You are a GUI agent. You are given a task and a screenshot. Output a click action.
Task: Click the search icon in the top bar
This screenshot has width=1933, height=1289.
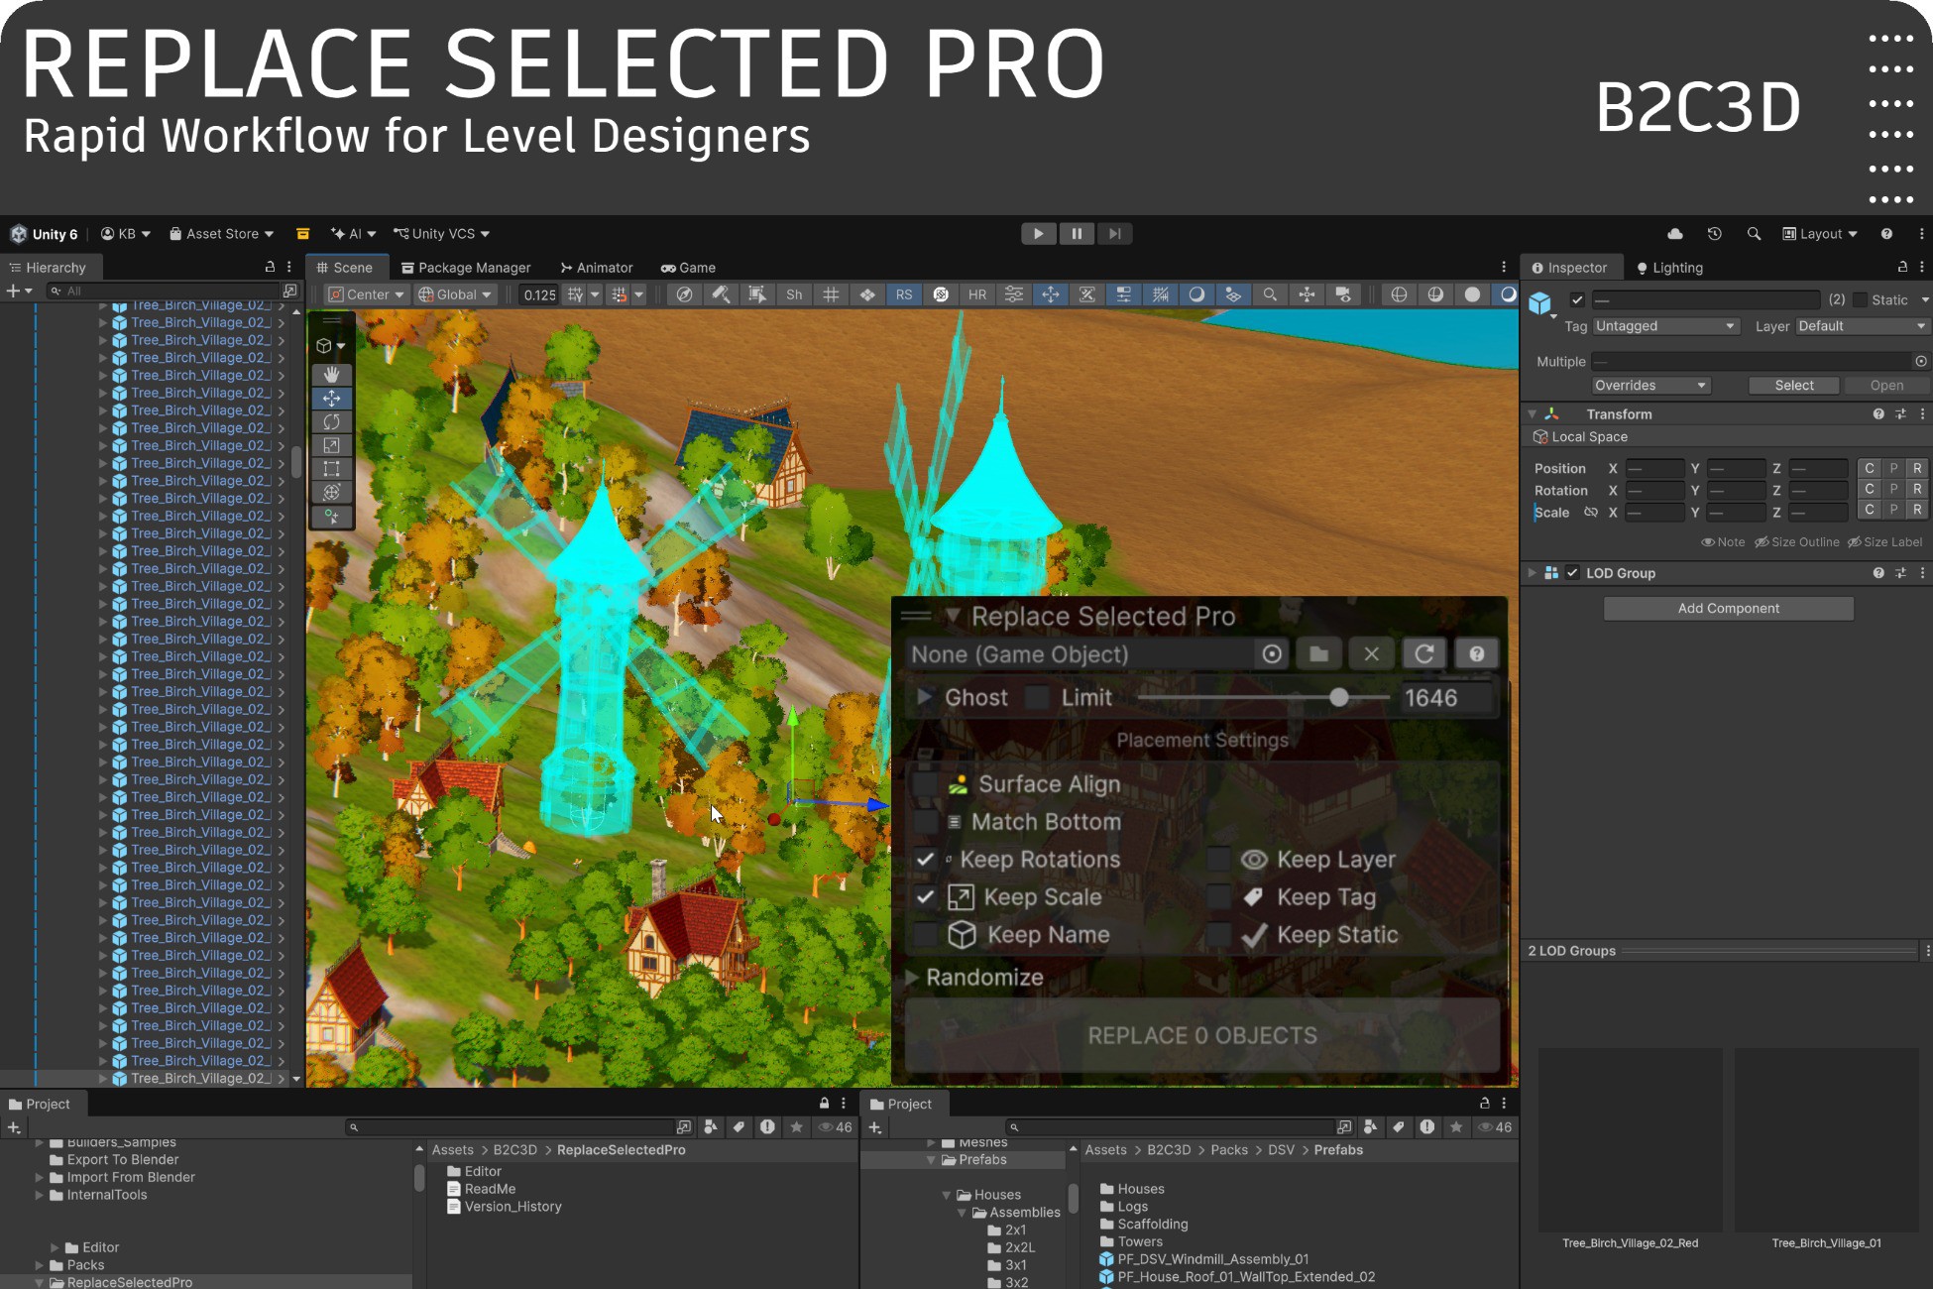click(1754, 234)
